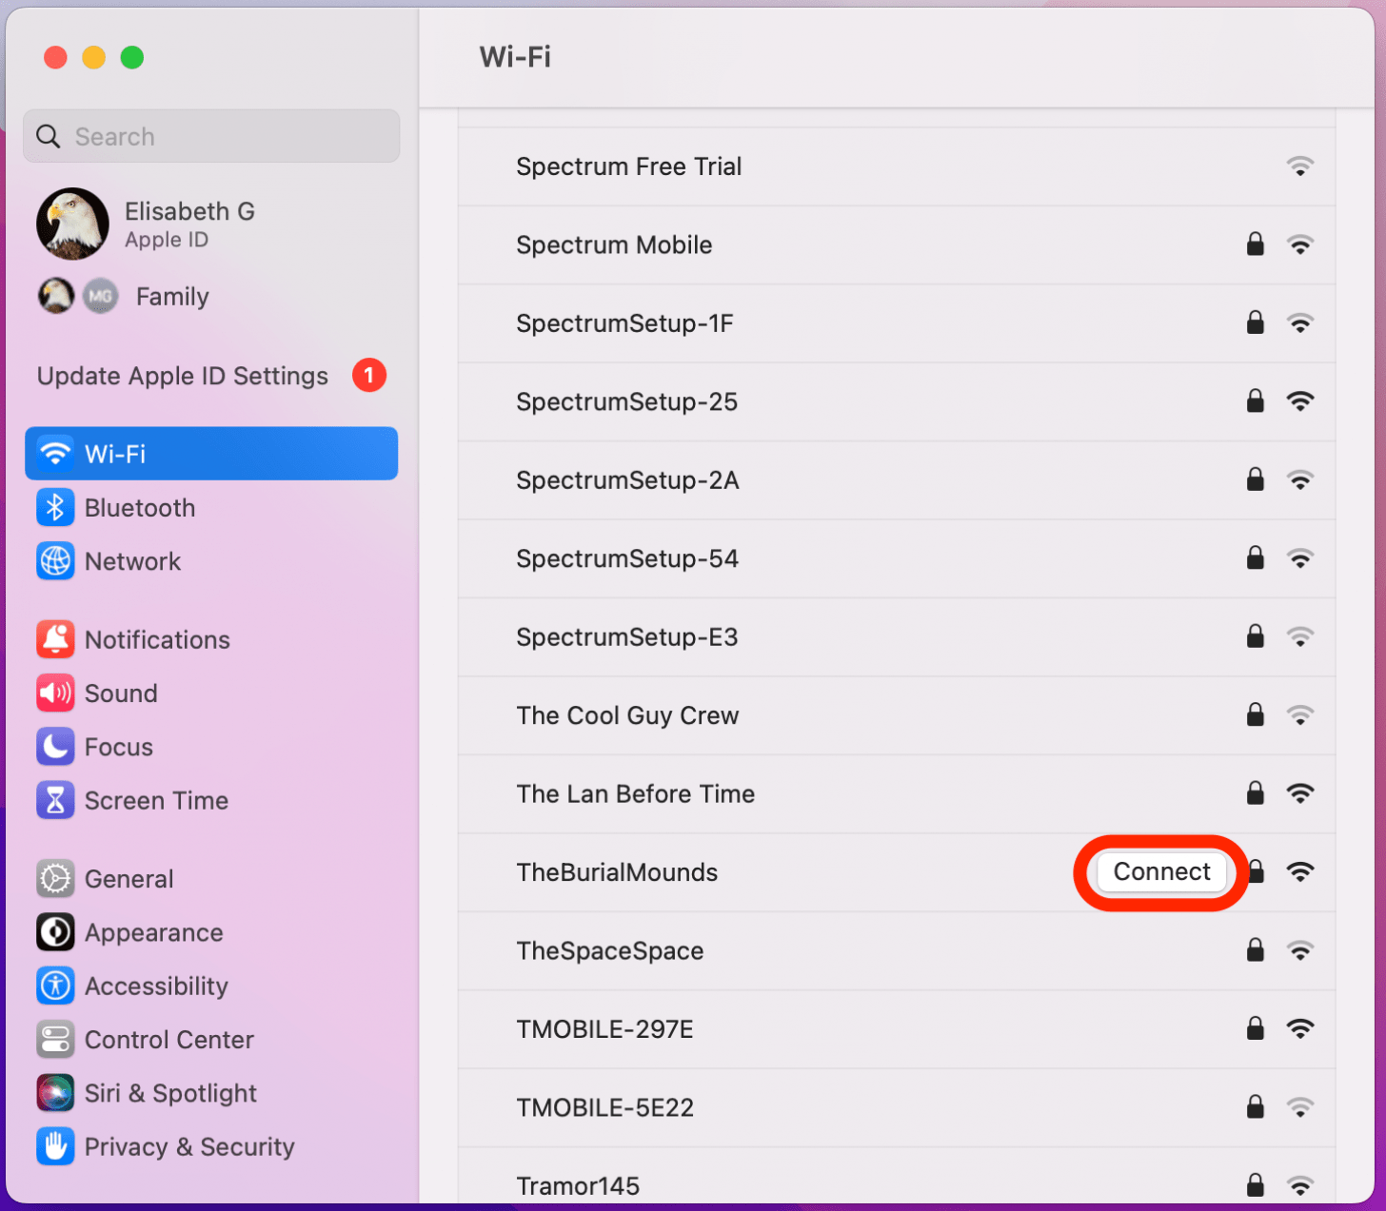Select Bluetooth label in sidebar
The height and width of the screenshot is (1211, 1386).
click(140, 508)
